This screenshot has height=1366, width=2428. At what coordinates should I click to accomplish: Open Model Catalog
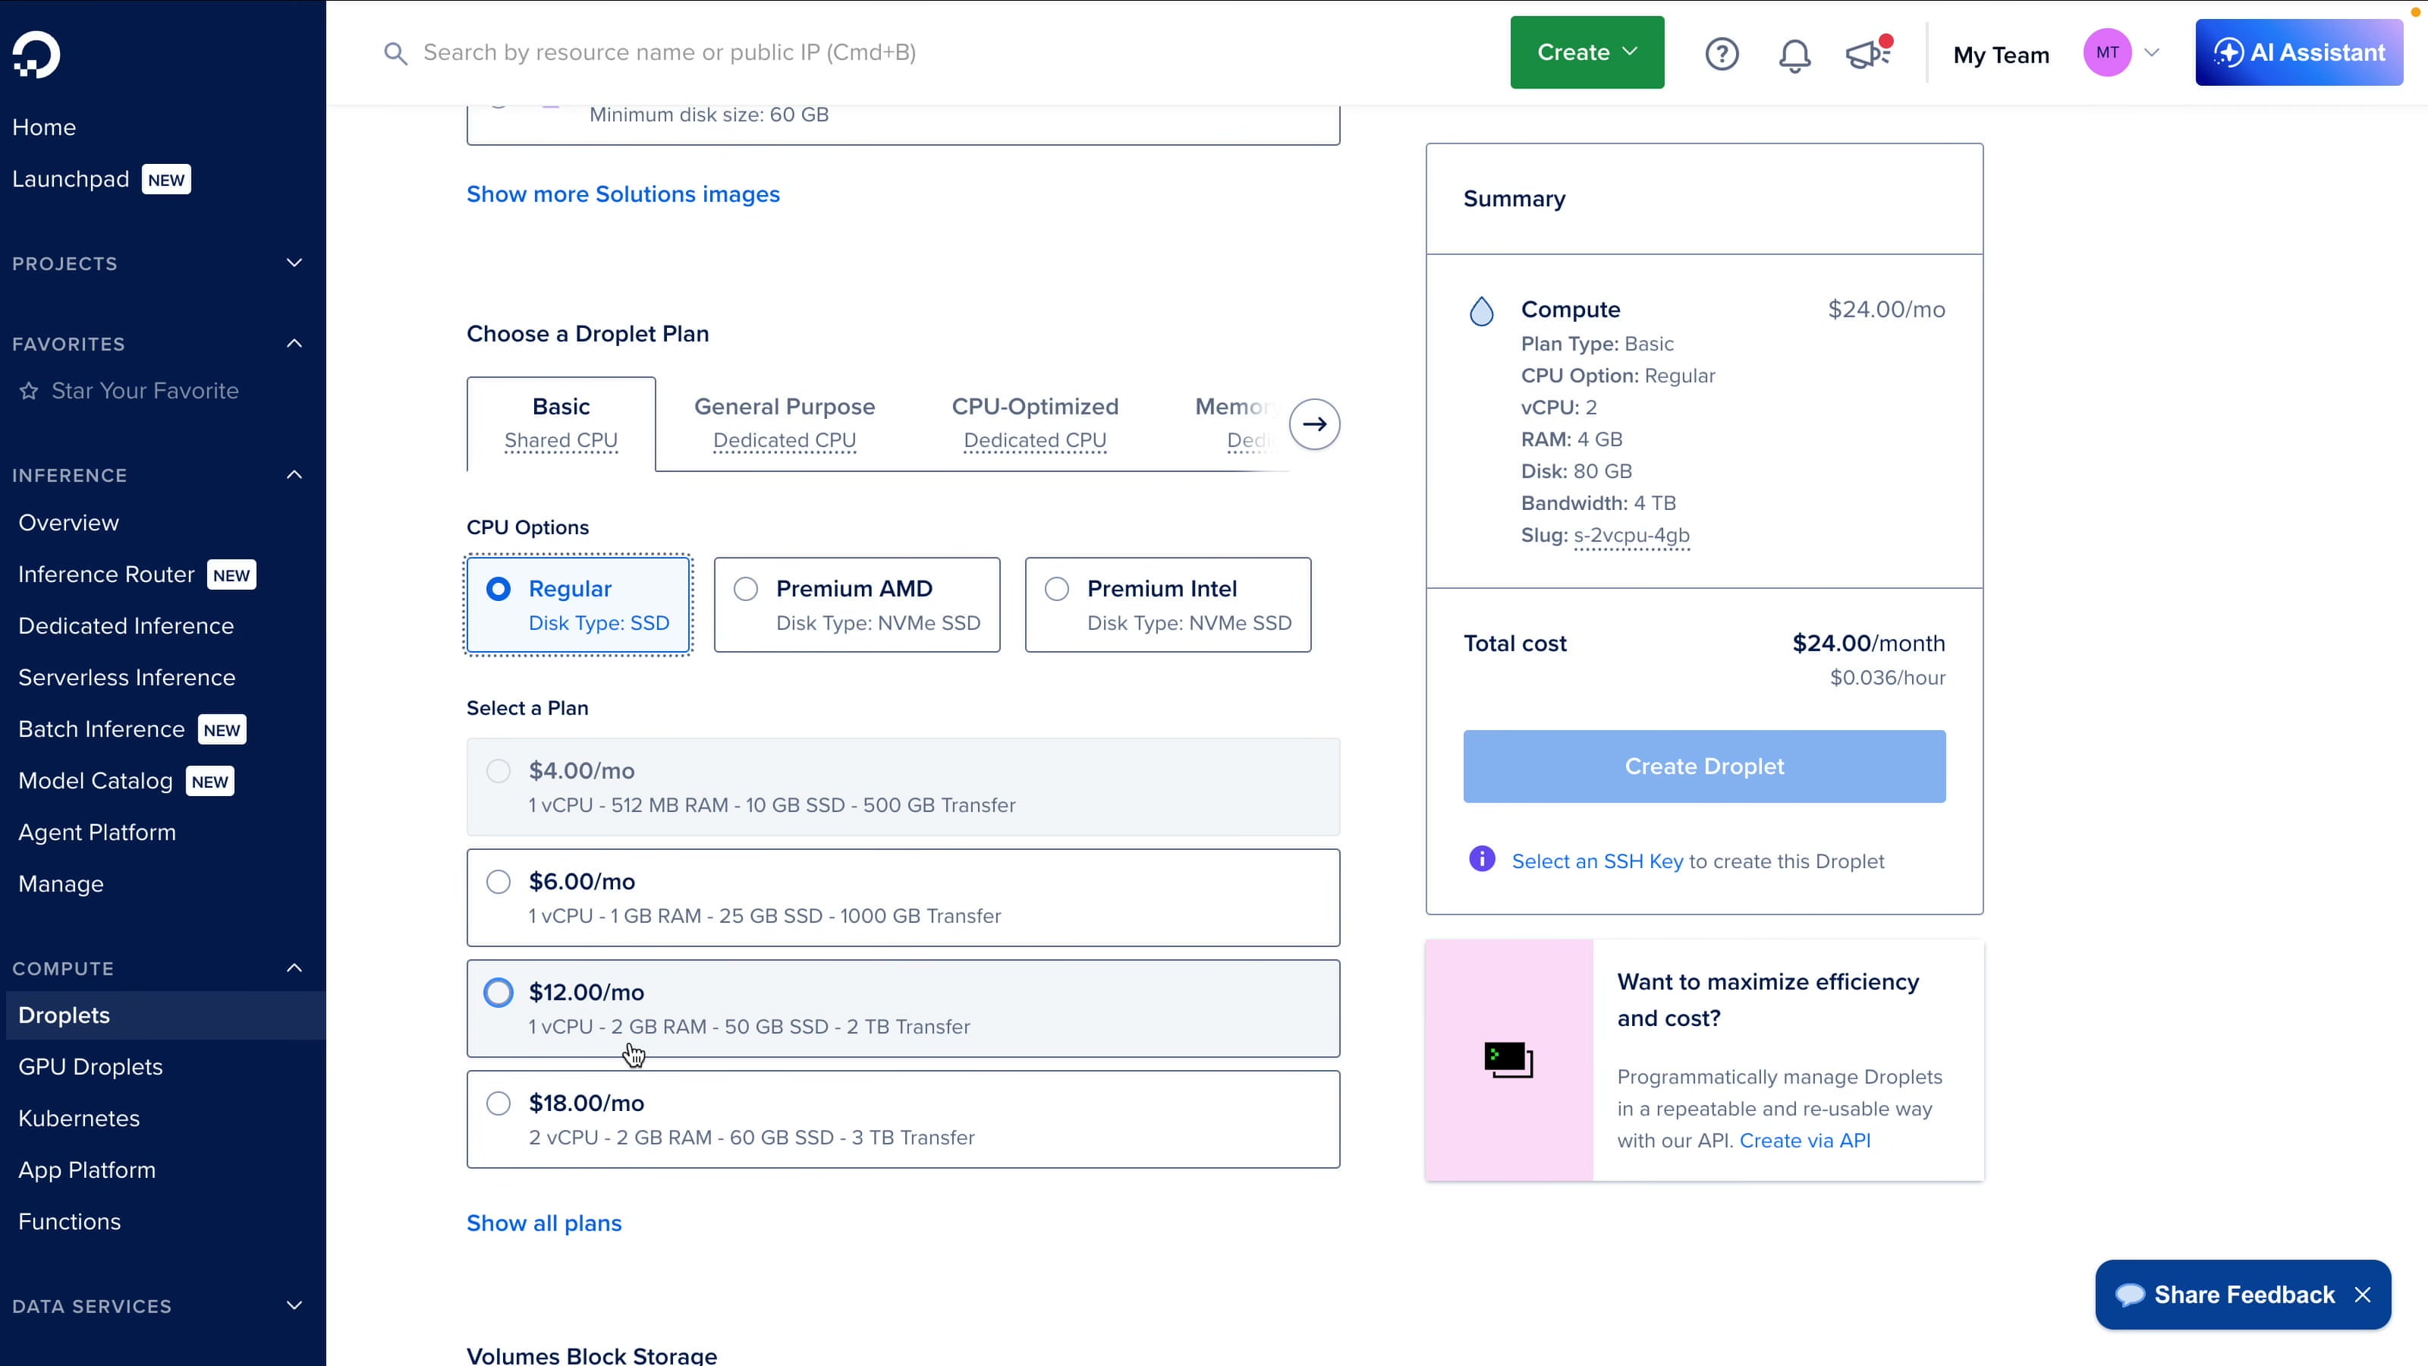click(95, 781)
